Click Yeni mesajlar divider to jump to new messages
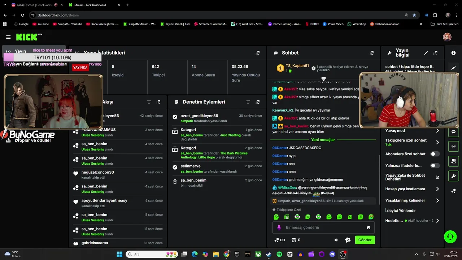This screenshot has width=462, height=260. 323,140
